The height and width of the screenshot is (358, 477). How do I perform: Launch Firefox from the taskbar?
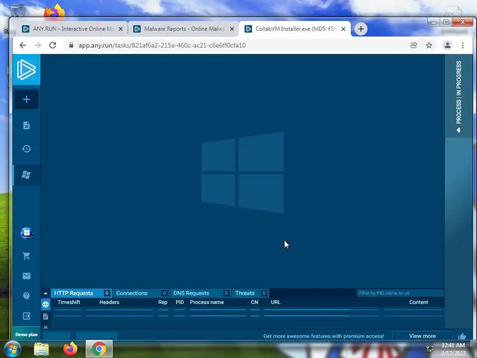(x=70, y=349)
